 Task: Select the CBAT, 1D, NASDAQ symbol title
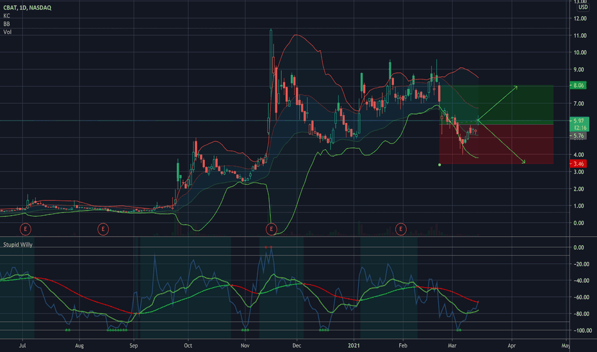click(27, 8)
